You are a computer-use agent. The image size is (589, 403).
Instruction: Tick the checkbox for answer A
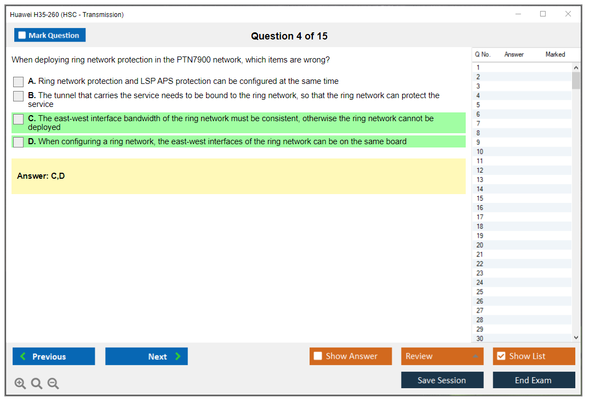point(19,82)
